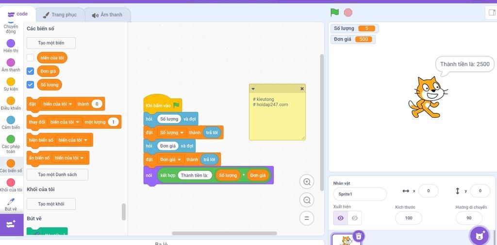Screen dimensions: 497x245
Task: Click Thành tiền là: text in kết hợp block
Action: coord(195,175)
